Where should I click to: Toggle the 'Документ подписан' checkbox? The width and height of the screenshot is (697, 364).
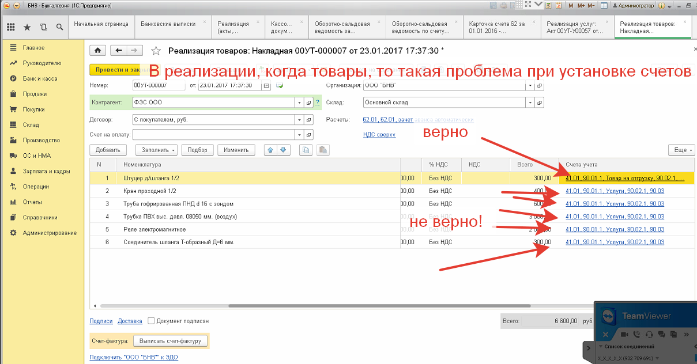[151, 321]
